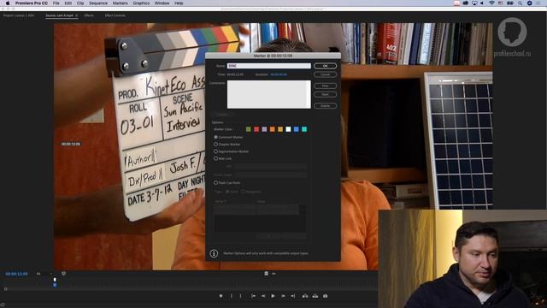Screen dimensions: 547x308
Task: Click Cancel in the Marker dialog
Action: click(x=325, y=74)
